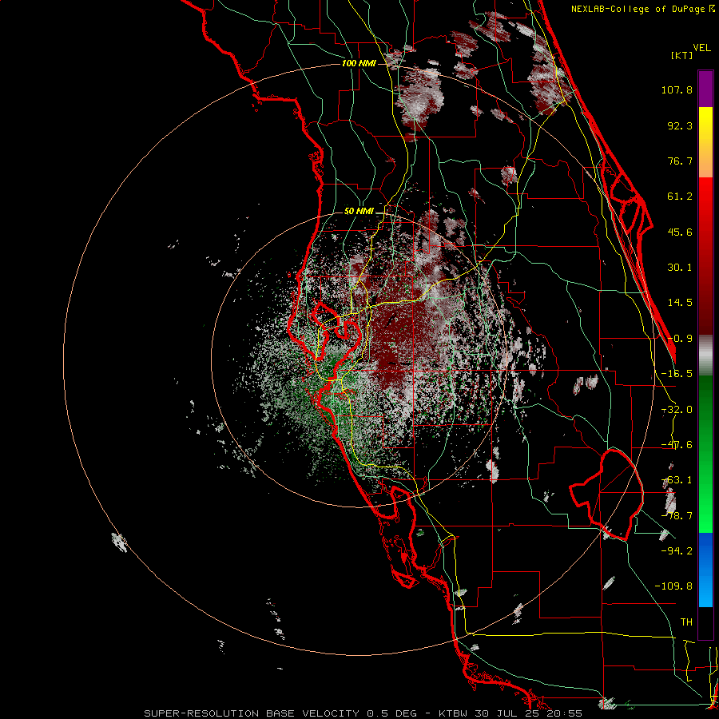
Task: Click the Super-Resolution Base Velocity caption
Action: click(363, 713)
